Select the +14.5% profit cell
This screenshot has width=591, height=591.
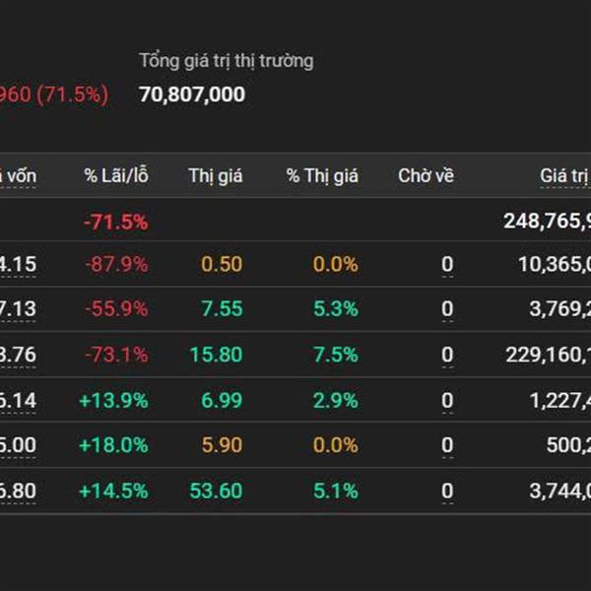tap(115, 491)
